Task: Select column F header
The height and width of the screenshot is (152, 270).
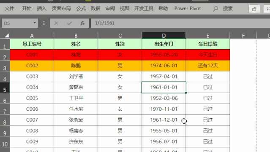Action: click(243, 35)
